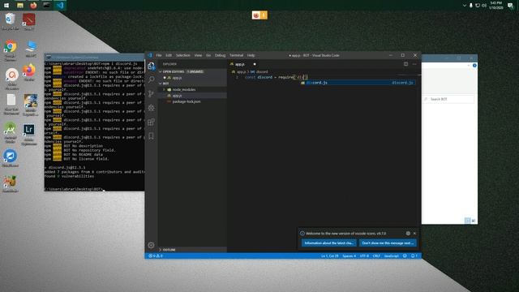Open the Manage gear in activity bar
Viewport: 519px width, 292px height.
click(152, 245)
